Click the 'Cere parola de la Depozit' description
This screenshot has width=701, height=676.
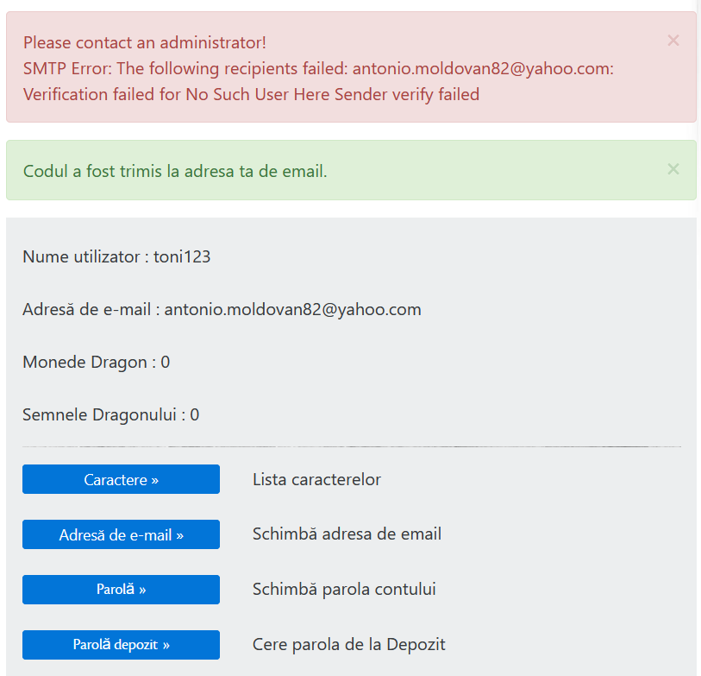click(348, 644)
